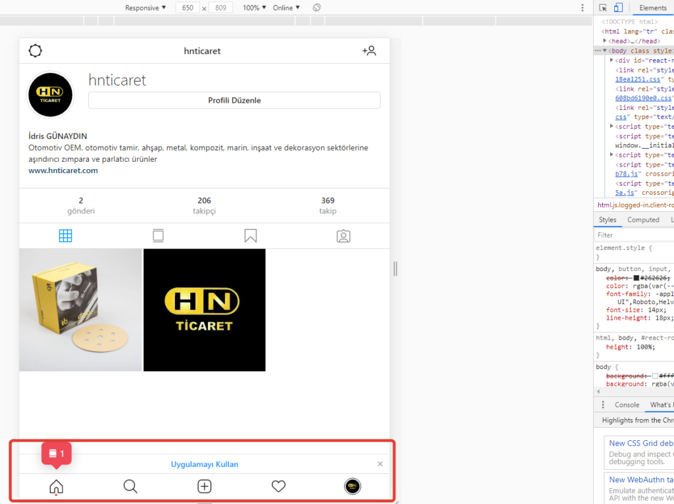Click the Profili Düzenle button
Viewport: 674px width, 504px height.
click(x=234, y=101)
